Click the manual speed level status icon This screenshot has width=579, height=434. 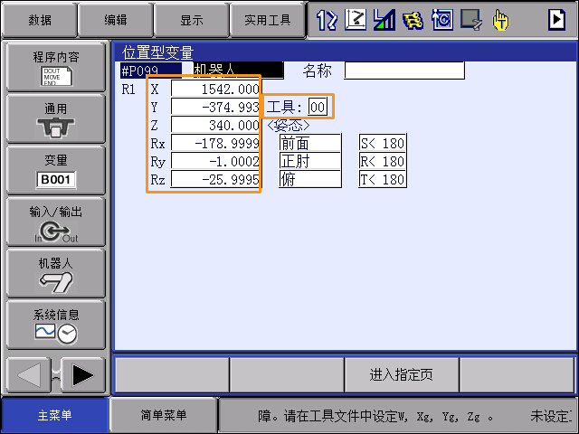tap(384, 20)
